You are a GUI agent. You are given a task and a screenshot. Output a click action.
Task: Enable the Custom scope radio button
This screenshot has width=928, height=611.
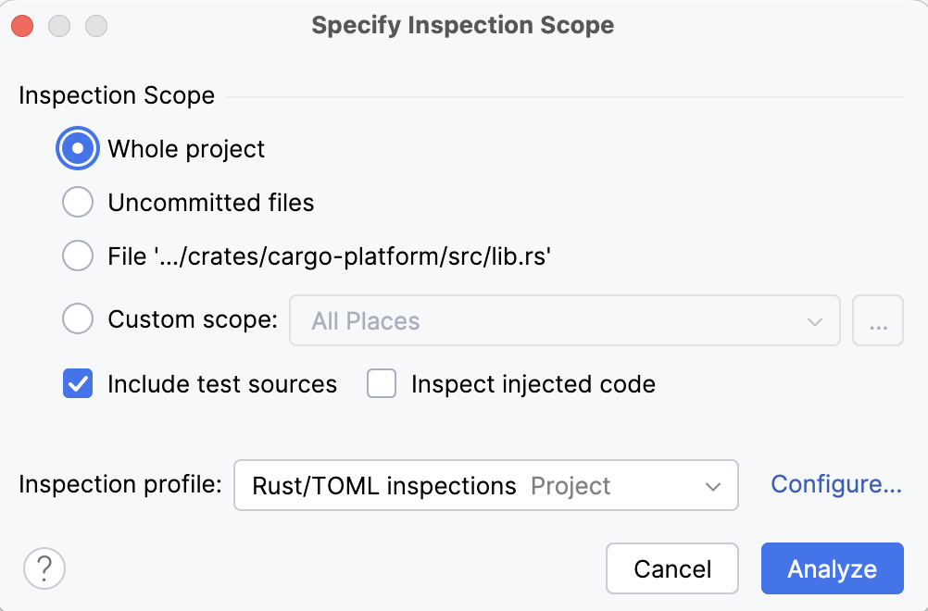(x=78, y=320)
